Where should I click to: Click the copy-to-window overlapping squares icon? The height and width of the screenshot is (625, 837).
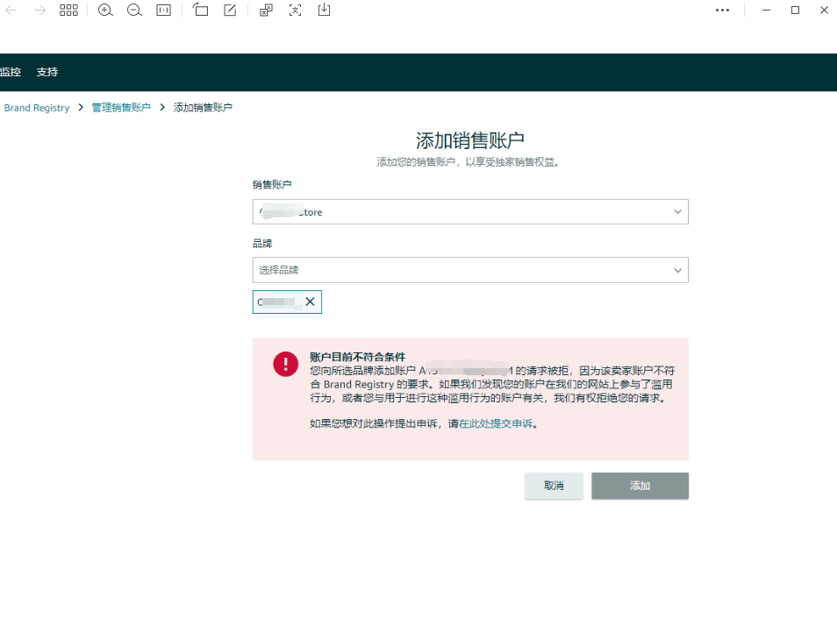click(266, 11)
